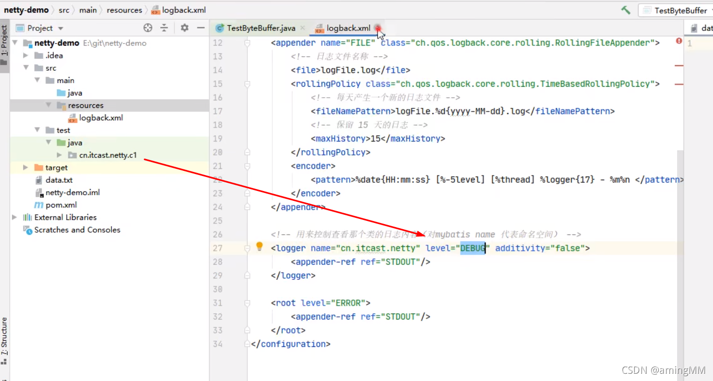Click the closing configuration tag on line 34
Screen dimensions: 713x381
click(x=291, y=344)
